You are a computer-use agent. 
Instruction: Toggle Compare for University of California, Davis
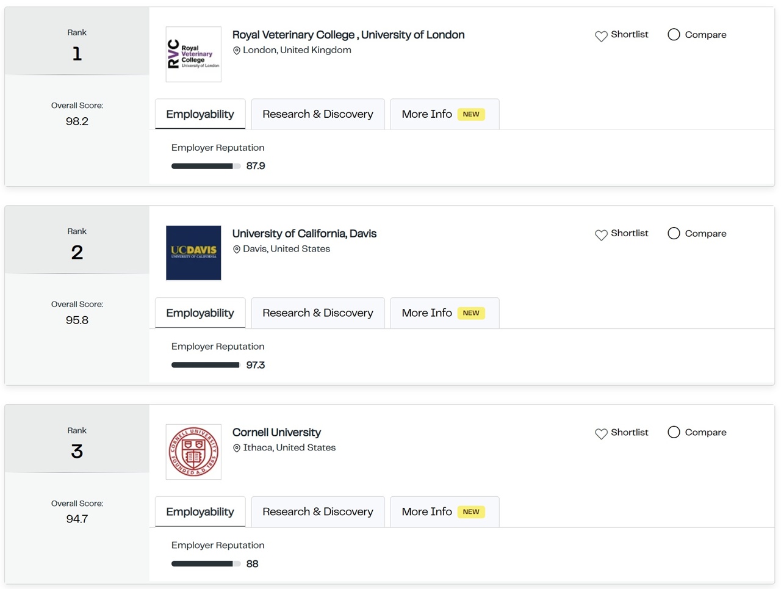(674, 233)
